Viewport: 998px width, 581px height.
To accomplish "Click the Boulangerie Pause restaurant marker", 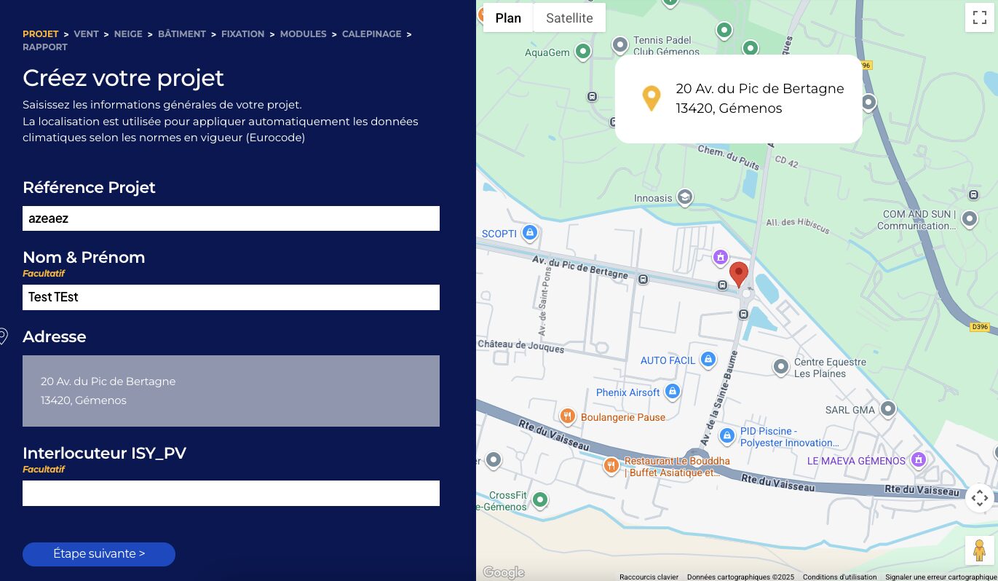I will pos(568,416).
